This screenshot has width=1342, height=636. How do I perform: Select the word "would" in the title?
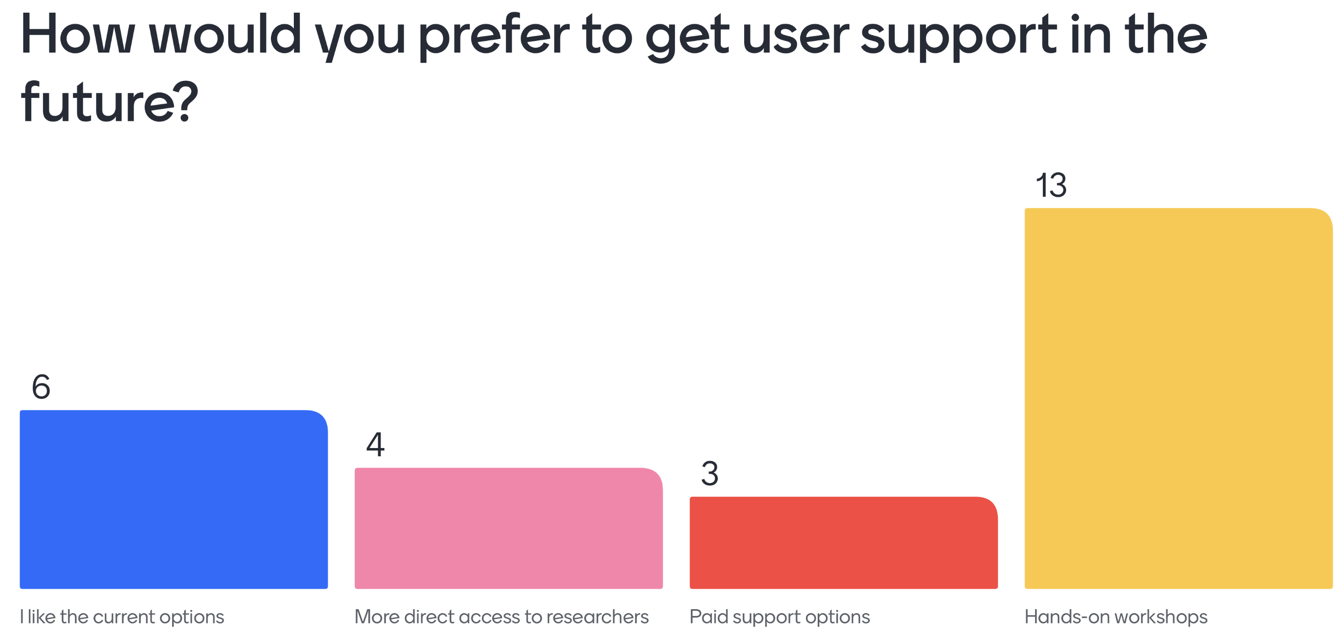pos(225,35)
